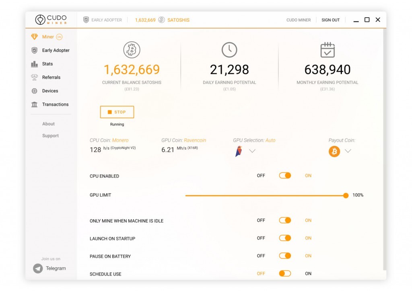Click the Telegram paper plane icon

coord(38,268)
